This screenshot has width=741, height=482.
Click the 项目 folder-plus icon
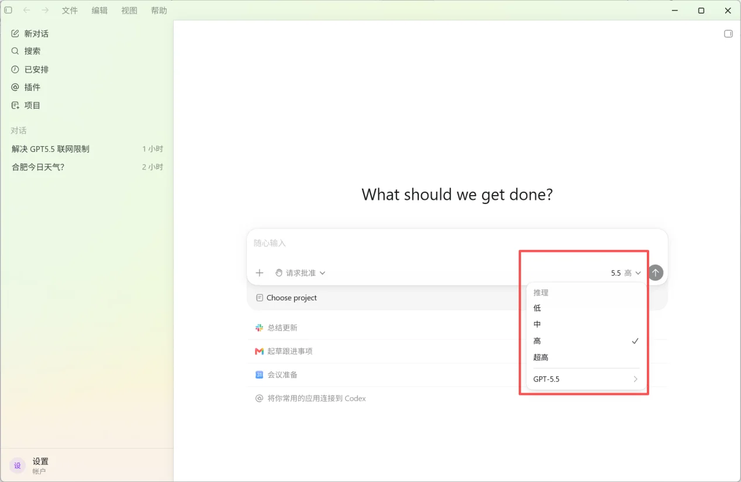click(15, 105)
